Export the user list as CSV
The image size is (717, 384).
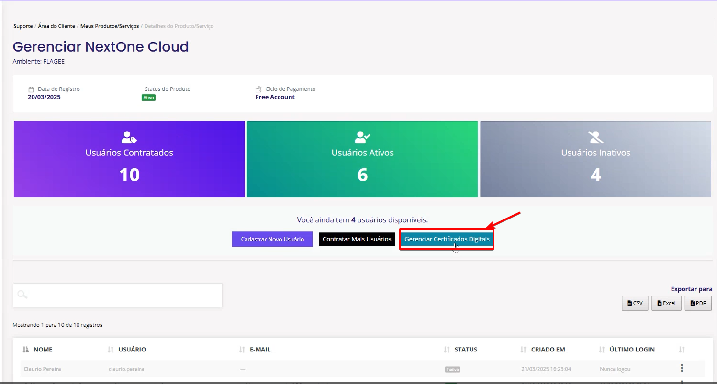click(x=635, y=303)
